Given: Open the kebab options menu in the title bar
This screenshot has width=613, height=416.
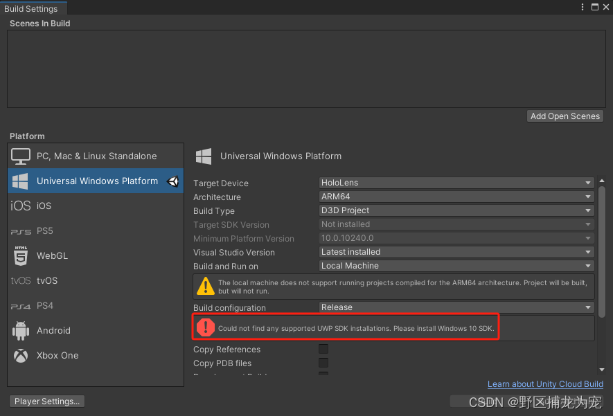Looking at the screenshot, I should tap(583, 7).
